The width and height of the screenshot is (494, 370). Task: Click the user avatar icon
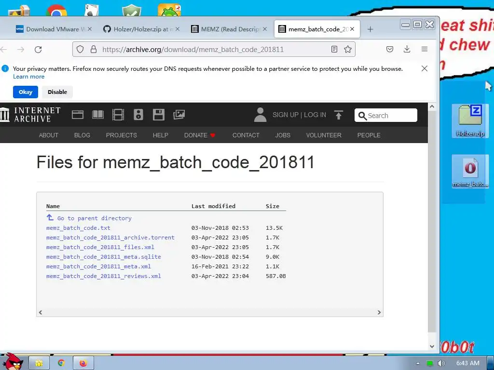point(260,115)
